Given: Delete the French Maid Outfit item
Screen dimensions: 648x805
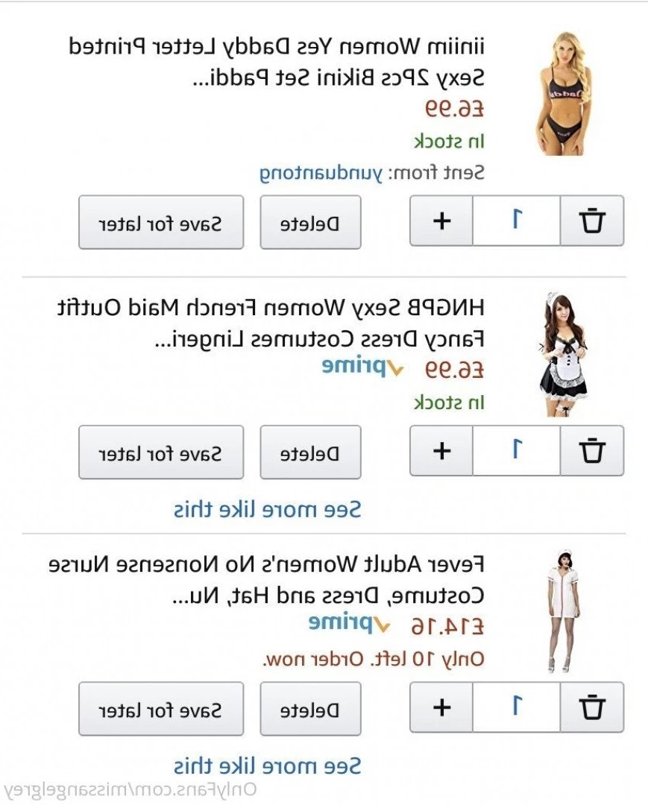Looking at the screenshot, I should [310, 452].
